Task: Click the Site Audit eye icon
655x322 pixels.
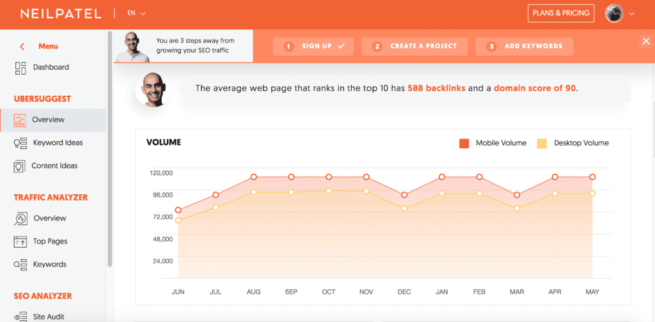Action: tap(20, 317)
